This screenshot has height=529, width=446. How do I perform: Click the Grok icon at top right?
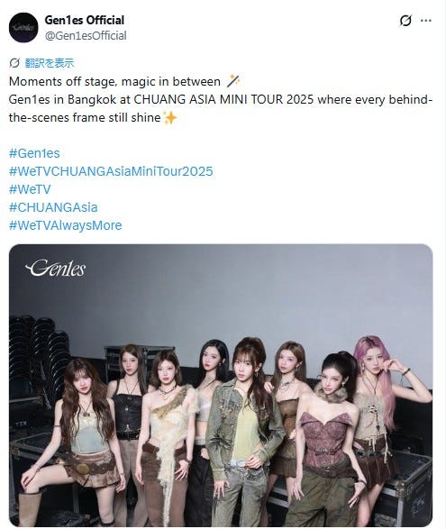coord(405,21)
